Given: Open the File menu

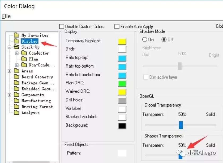Looking at the screenshot, I should pyautogui.click(x=6, y=16).
